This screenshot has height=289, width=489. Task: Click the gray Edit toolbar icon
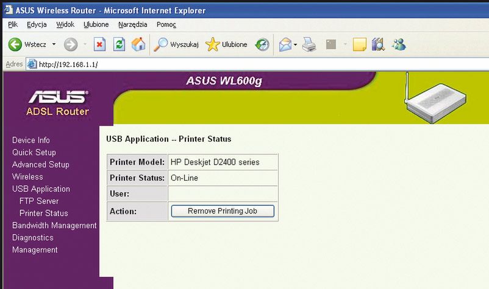pyautogui.click(x=331, y=44)
